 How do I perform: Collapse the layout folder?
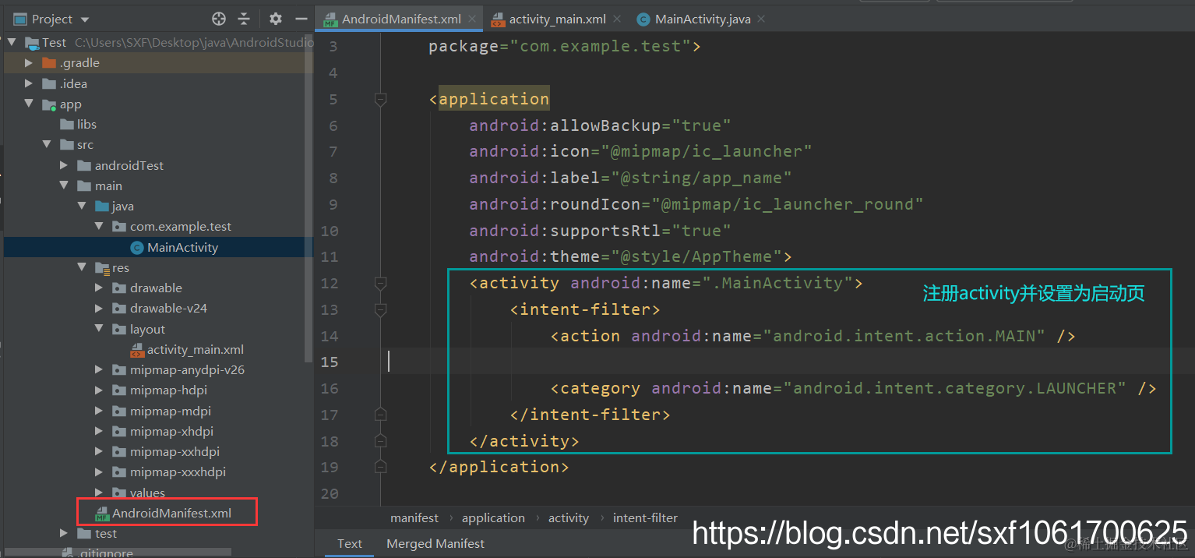[x=99, y=329]
